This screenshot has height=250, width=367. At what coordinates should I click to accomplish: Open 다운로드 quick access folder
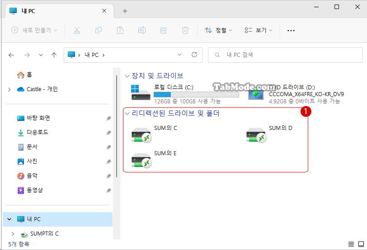33,133
